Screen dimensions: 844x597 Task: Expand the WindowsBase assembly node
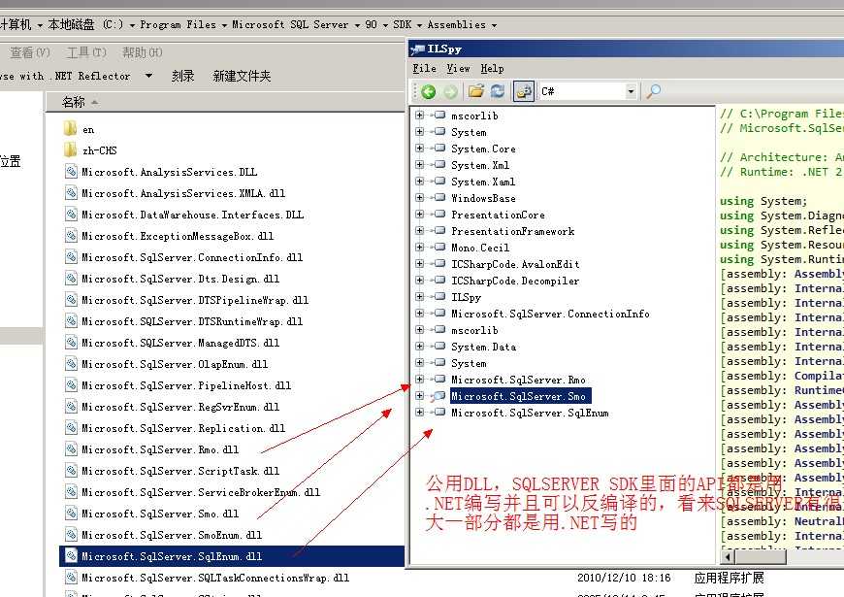tap(420, 198)
